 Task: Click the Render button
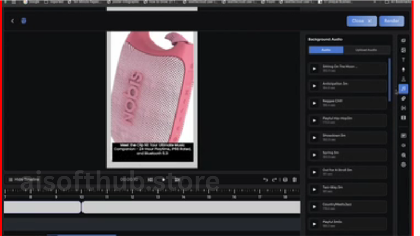pyautogui.click(x=391, y=21)
